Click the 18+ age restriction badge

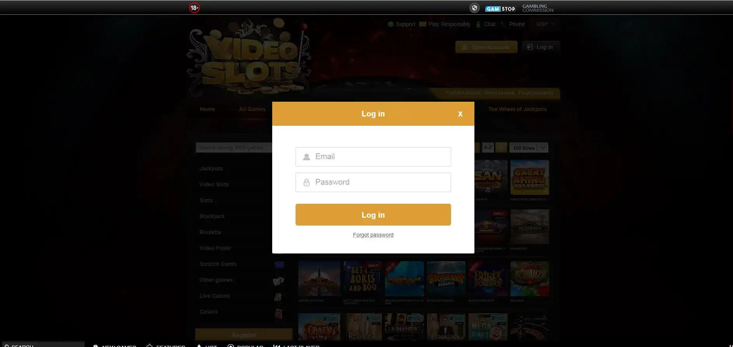(x=194, y=7)
